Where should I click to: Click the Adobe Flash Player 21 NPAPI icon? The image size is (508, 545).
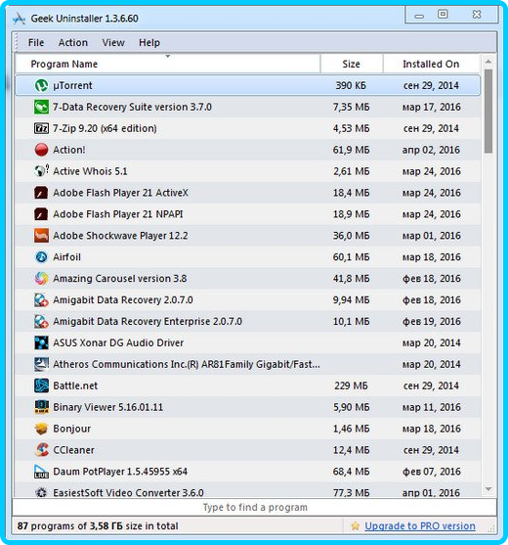pos(41,214)
